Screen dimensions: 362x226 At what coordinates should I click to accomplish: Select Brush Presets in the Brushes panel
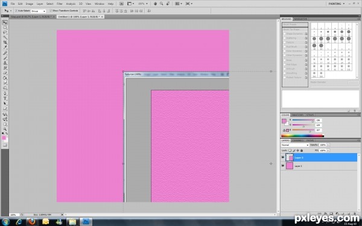pos(295,25)
